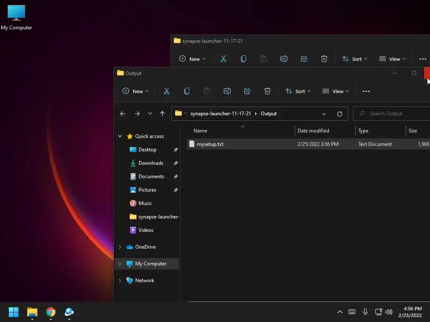Sort by Name column header
The width and height of the screenshot is (430, 322).
tap(200, 131)
